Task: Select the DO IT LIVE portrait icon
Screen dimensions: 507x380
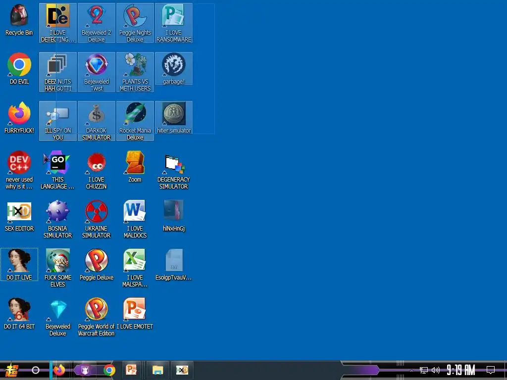Action: pyautogui.click(x=19, y=265)
